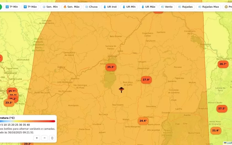The height and width of the screenshot is (145, 232).
Task: Switch to the Tº Máx variable
Action: tap(30, 7)
